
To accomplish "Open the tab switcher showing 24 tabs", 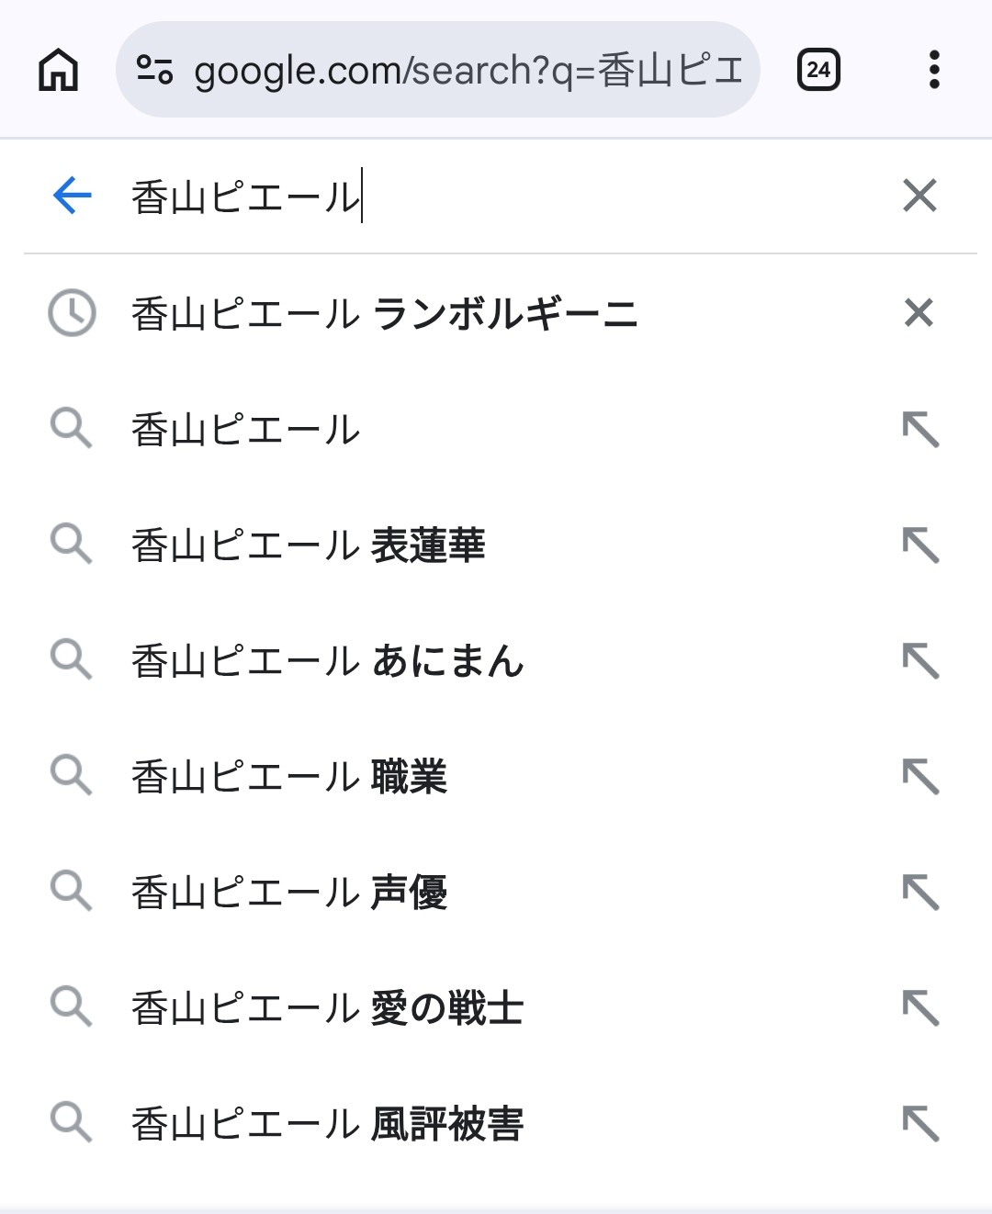I will [818, 70].
